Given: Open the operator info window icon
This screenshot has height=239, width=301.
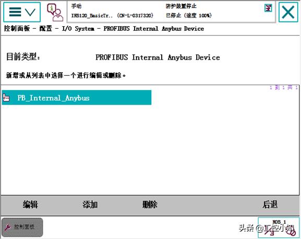Looking at the screenshot, I should (55, 13).
